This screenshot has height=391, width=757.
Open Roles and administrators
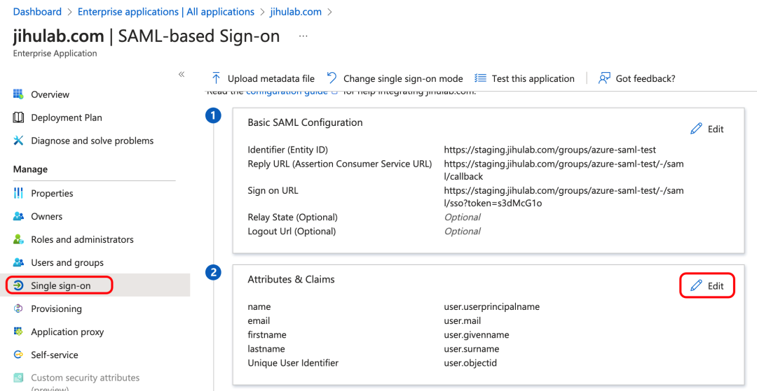pos(82,239)
